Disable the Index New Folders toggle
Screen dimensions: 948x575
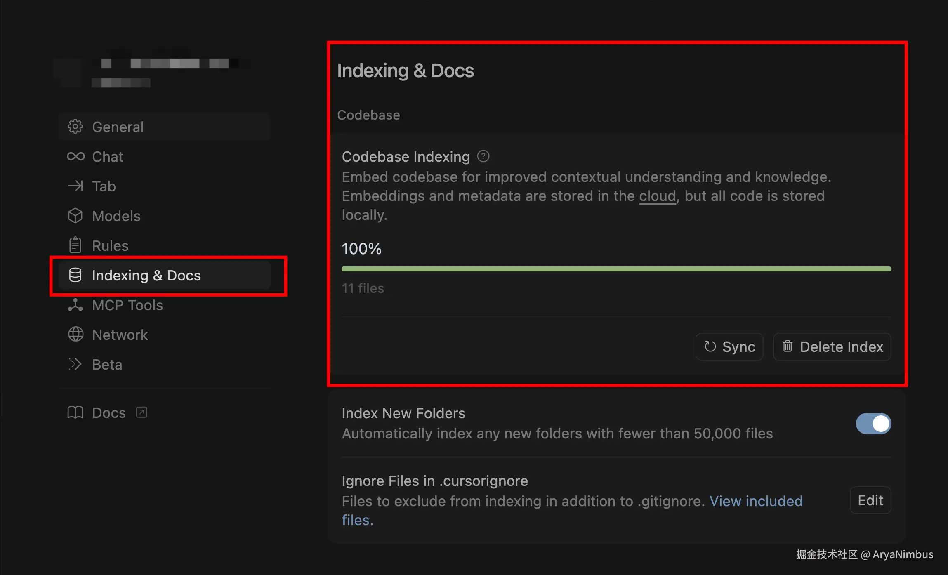(x=873, y=424)
